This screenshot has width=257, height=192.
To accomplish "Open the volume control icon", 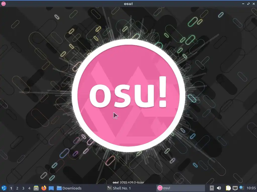I will [x=219, y=188].
